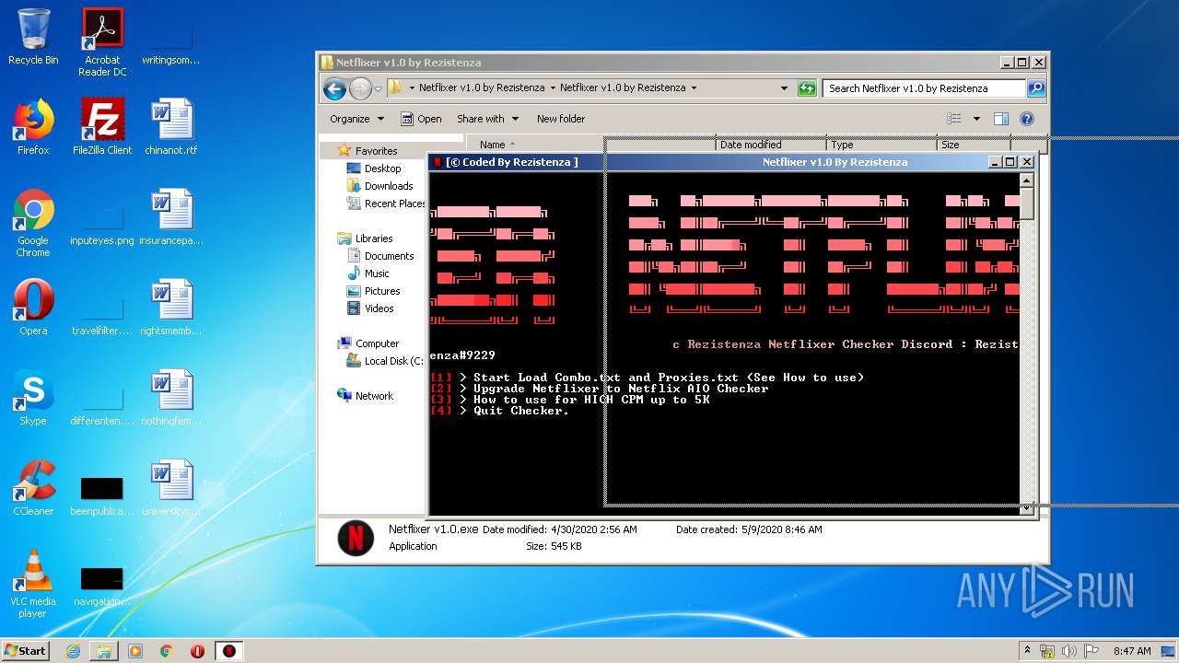Click the volume tray icon
The width and height of the screenshot is (1179, 663).
click(x=1069, y=651)
